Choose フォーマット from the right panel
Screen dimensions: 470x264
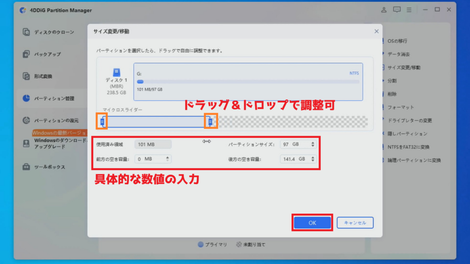pos(400,107)
